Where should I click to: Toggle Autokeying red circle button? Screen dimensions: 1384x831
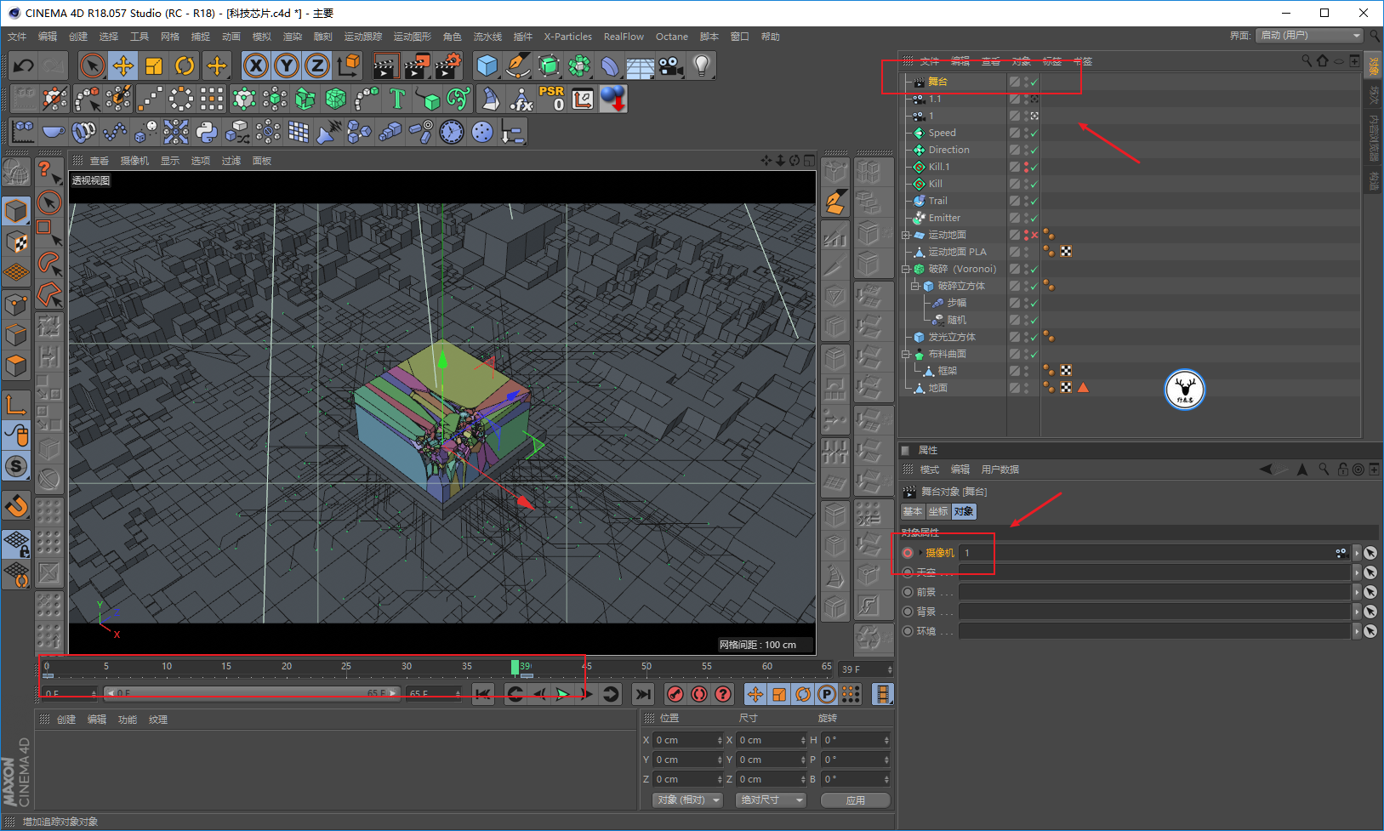(x=699, y=694)
